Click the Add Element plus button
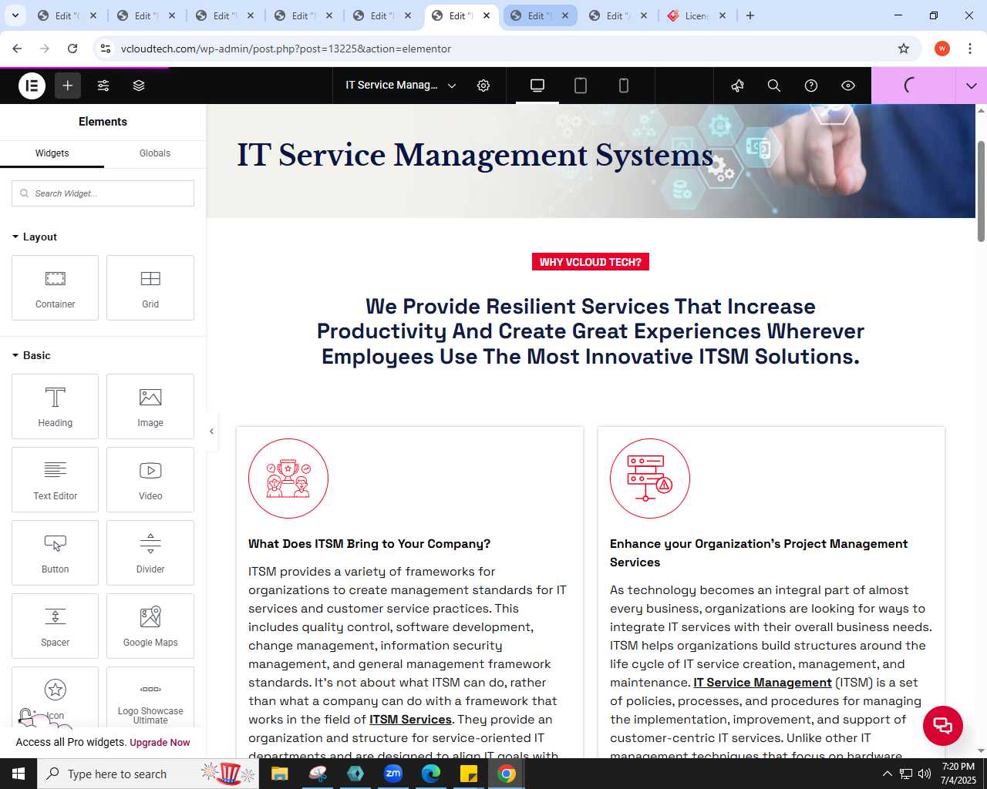The width and height of the screenshot is (987, 789). coord(68,86)
